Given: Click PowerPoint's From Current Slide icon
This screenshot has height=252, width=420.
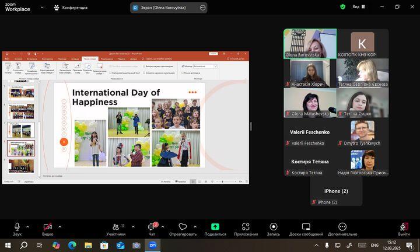Looking at the screenshot, I should 18,66.
